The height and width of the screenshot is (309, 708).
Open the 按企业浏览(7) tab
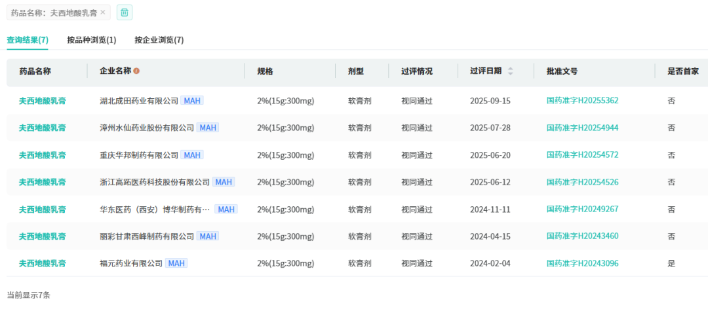159,40
